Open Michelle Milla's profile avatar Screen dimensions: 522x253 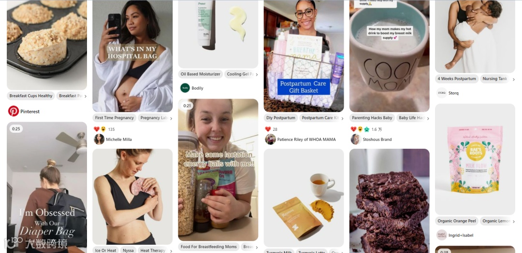click(x=99, y=140)
